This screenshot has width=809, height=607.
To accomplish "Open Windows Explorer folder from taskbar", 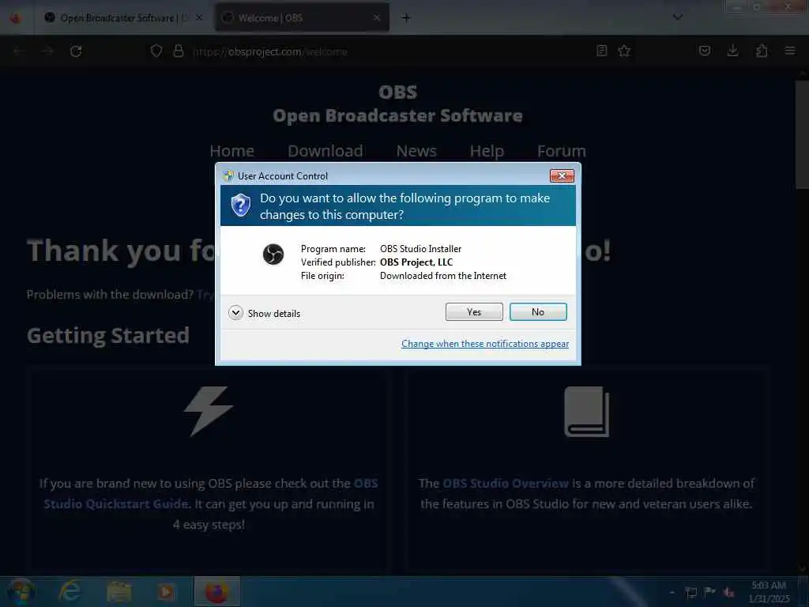I will [119, 592].
